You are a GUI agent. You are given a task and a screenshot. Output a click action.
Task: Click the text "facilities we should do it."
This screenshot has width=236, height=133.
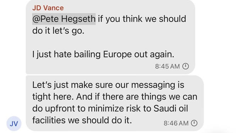point(82,120)
